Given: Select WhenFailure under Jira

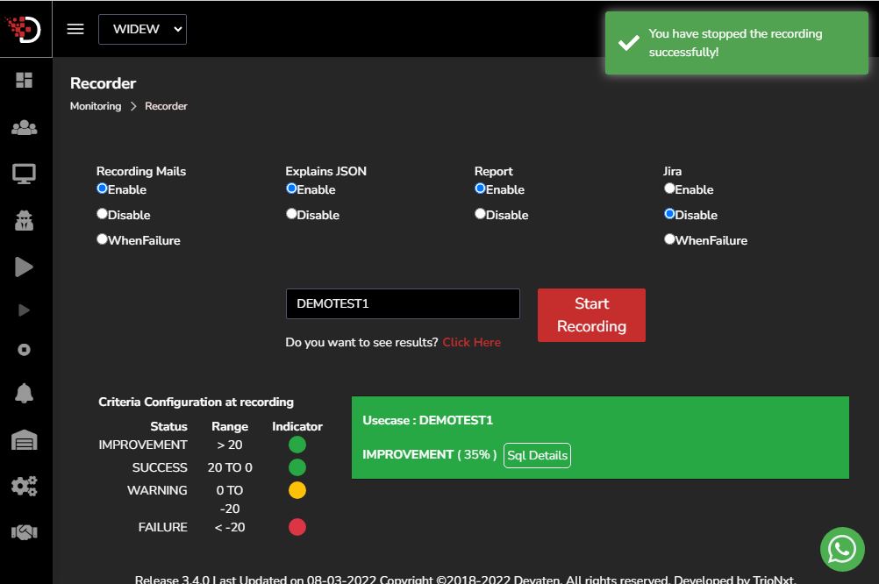Looking at the screenshot, I should tap(669, 239).
